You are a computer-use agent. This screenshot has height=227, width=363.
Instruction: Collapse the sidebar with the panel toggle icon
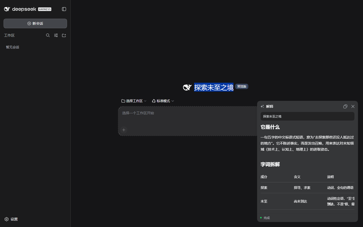pyautogui.click(x=64, y=9)
